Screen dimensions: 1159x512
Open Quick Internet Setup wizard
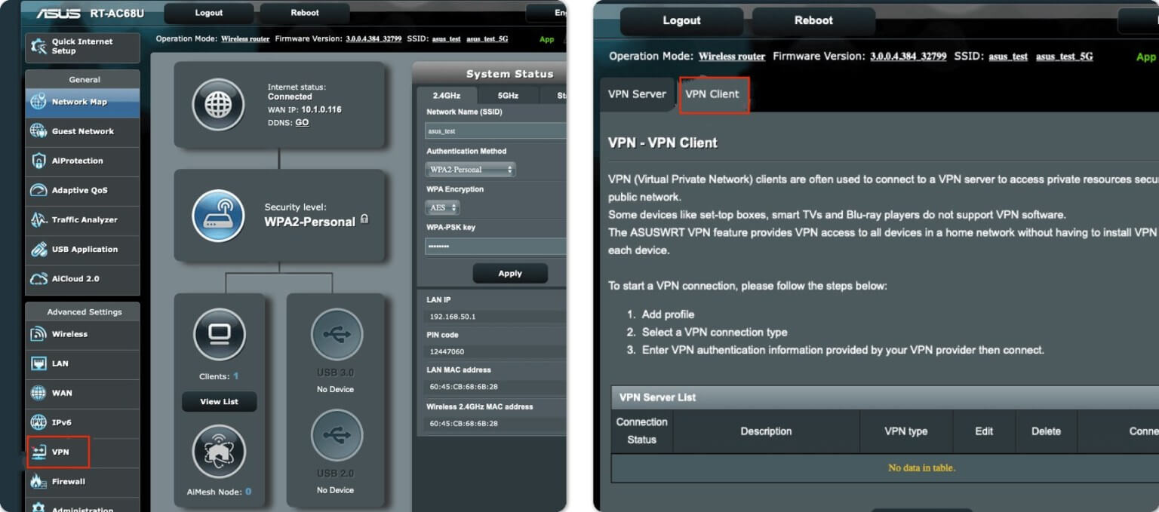click(x=83, y=47)
